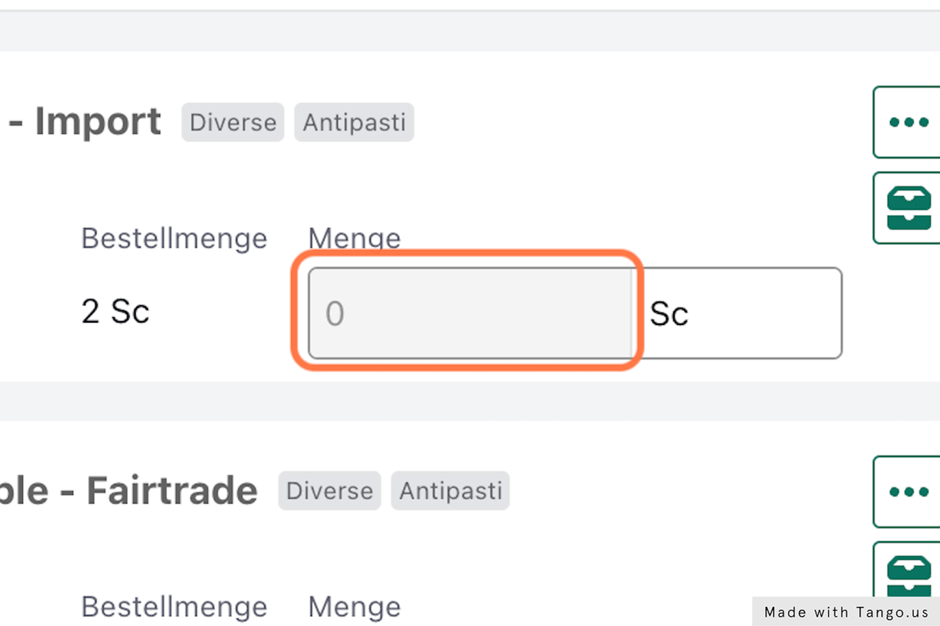This screenshot has height=626, width=940.
Task: Click the storage box icon for Import item
Action: point(908,208)
